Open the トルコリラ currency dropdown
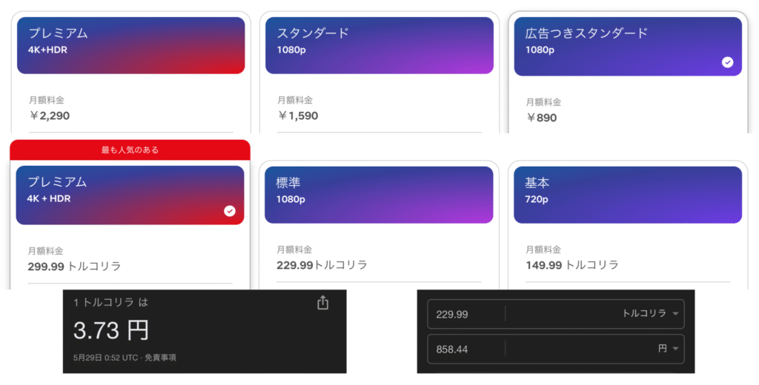Image resolution: width=759 pixels, height=385 pixels. [x=651, y=313]
